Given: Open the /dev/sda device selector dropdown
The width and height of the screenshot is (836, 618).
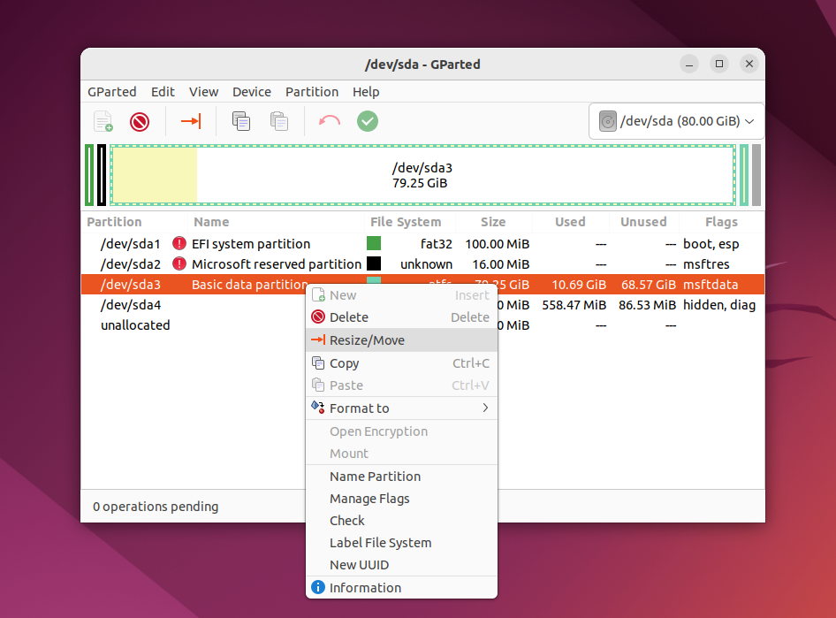Looking at the screenshot, I should point(677,121).
